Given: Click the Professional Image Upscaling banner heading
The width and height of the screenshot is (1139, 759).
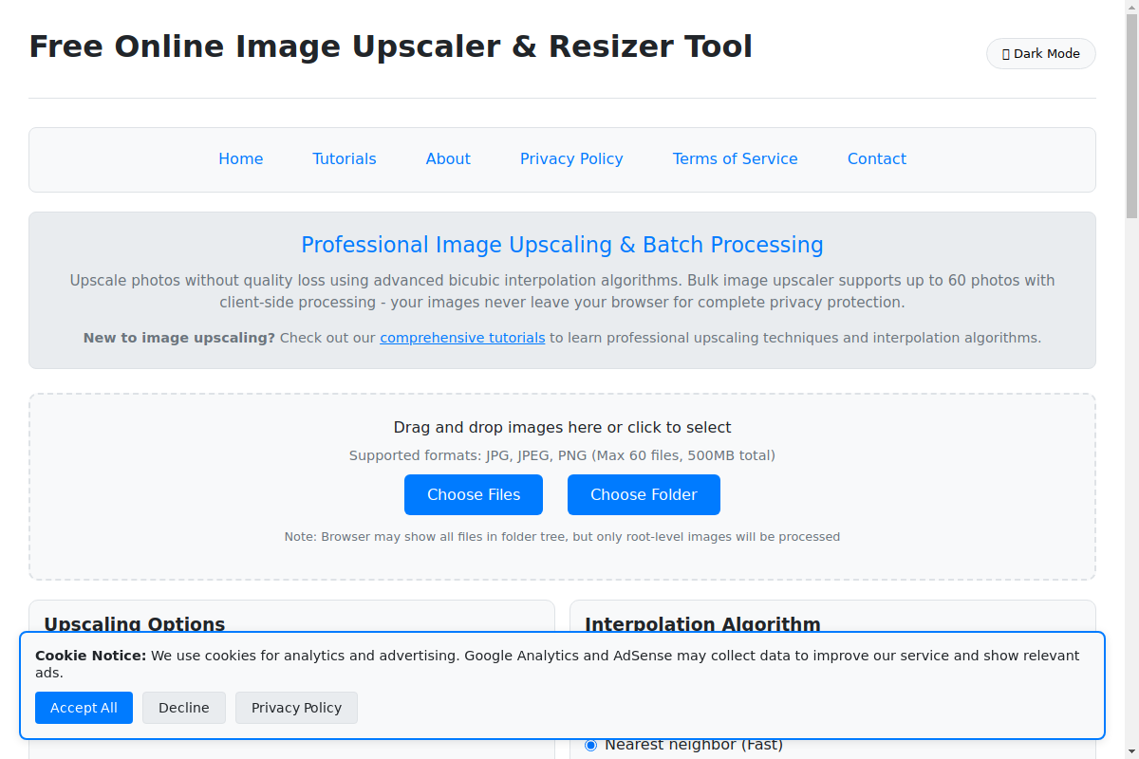Looking at the screenshot, I should (x=562, y=245).
